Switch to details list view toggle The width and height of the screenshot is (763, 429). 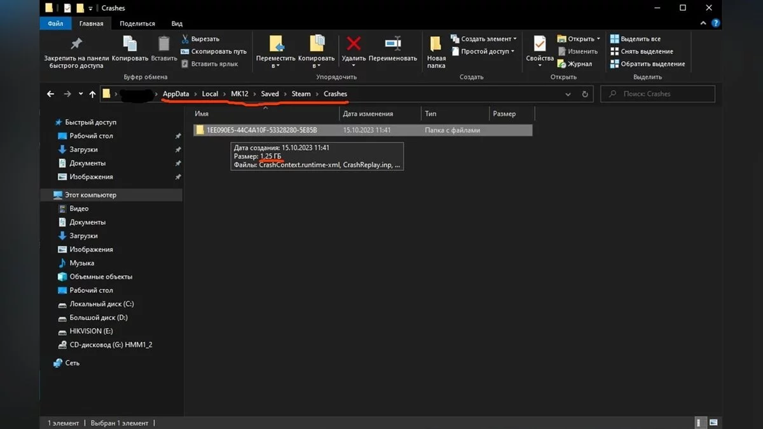click(699, 423)
